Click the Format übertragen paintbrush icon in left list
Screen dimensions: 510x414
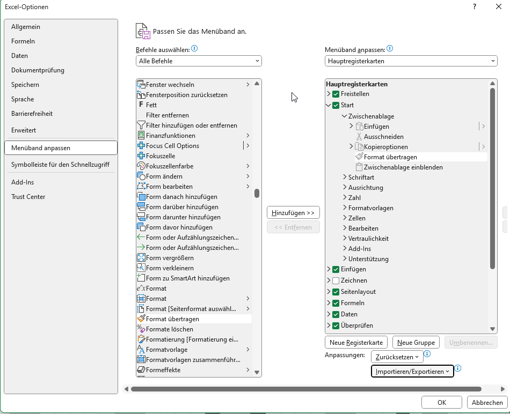click(141, 319)
